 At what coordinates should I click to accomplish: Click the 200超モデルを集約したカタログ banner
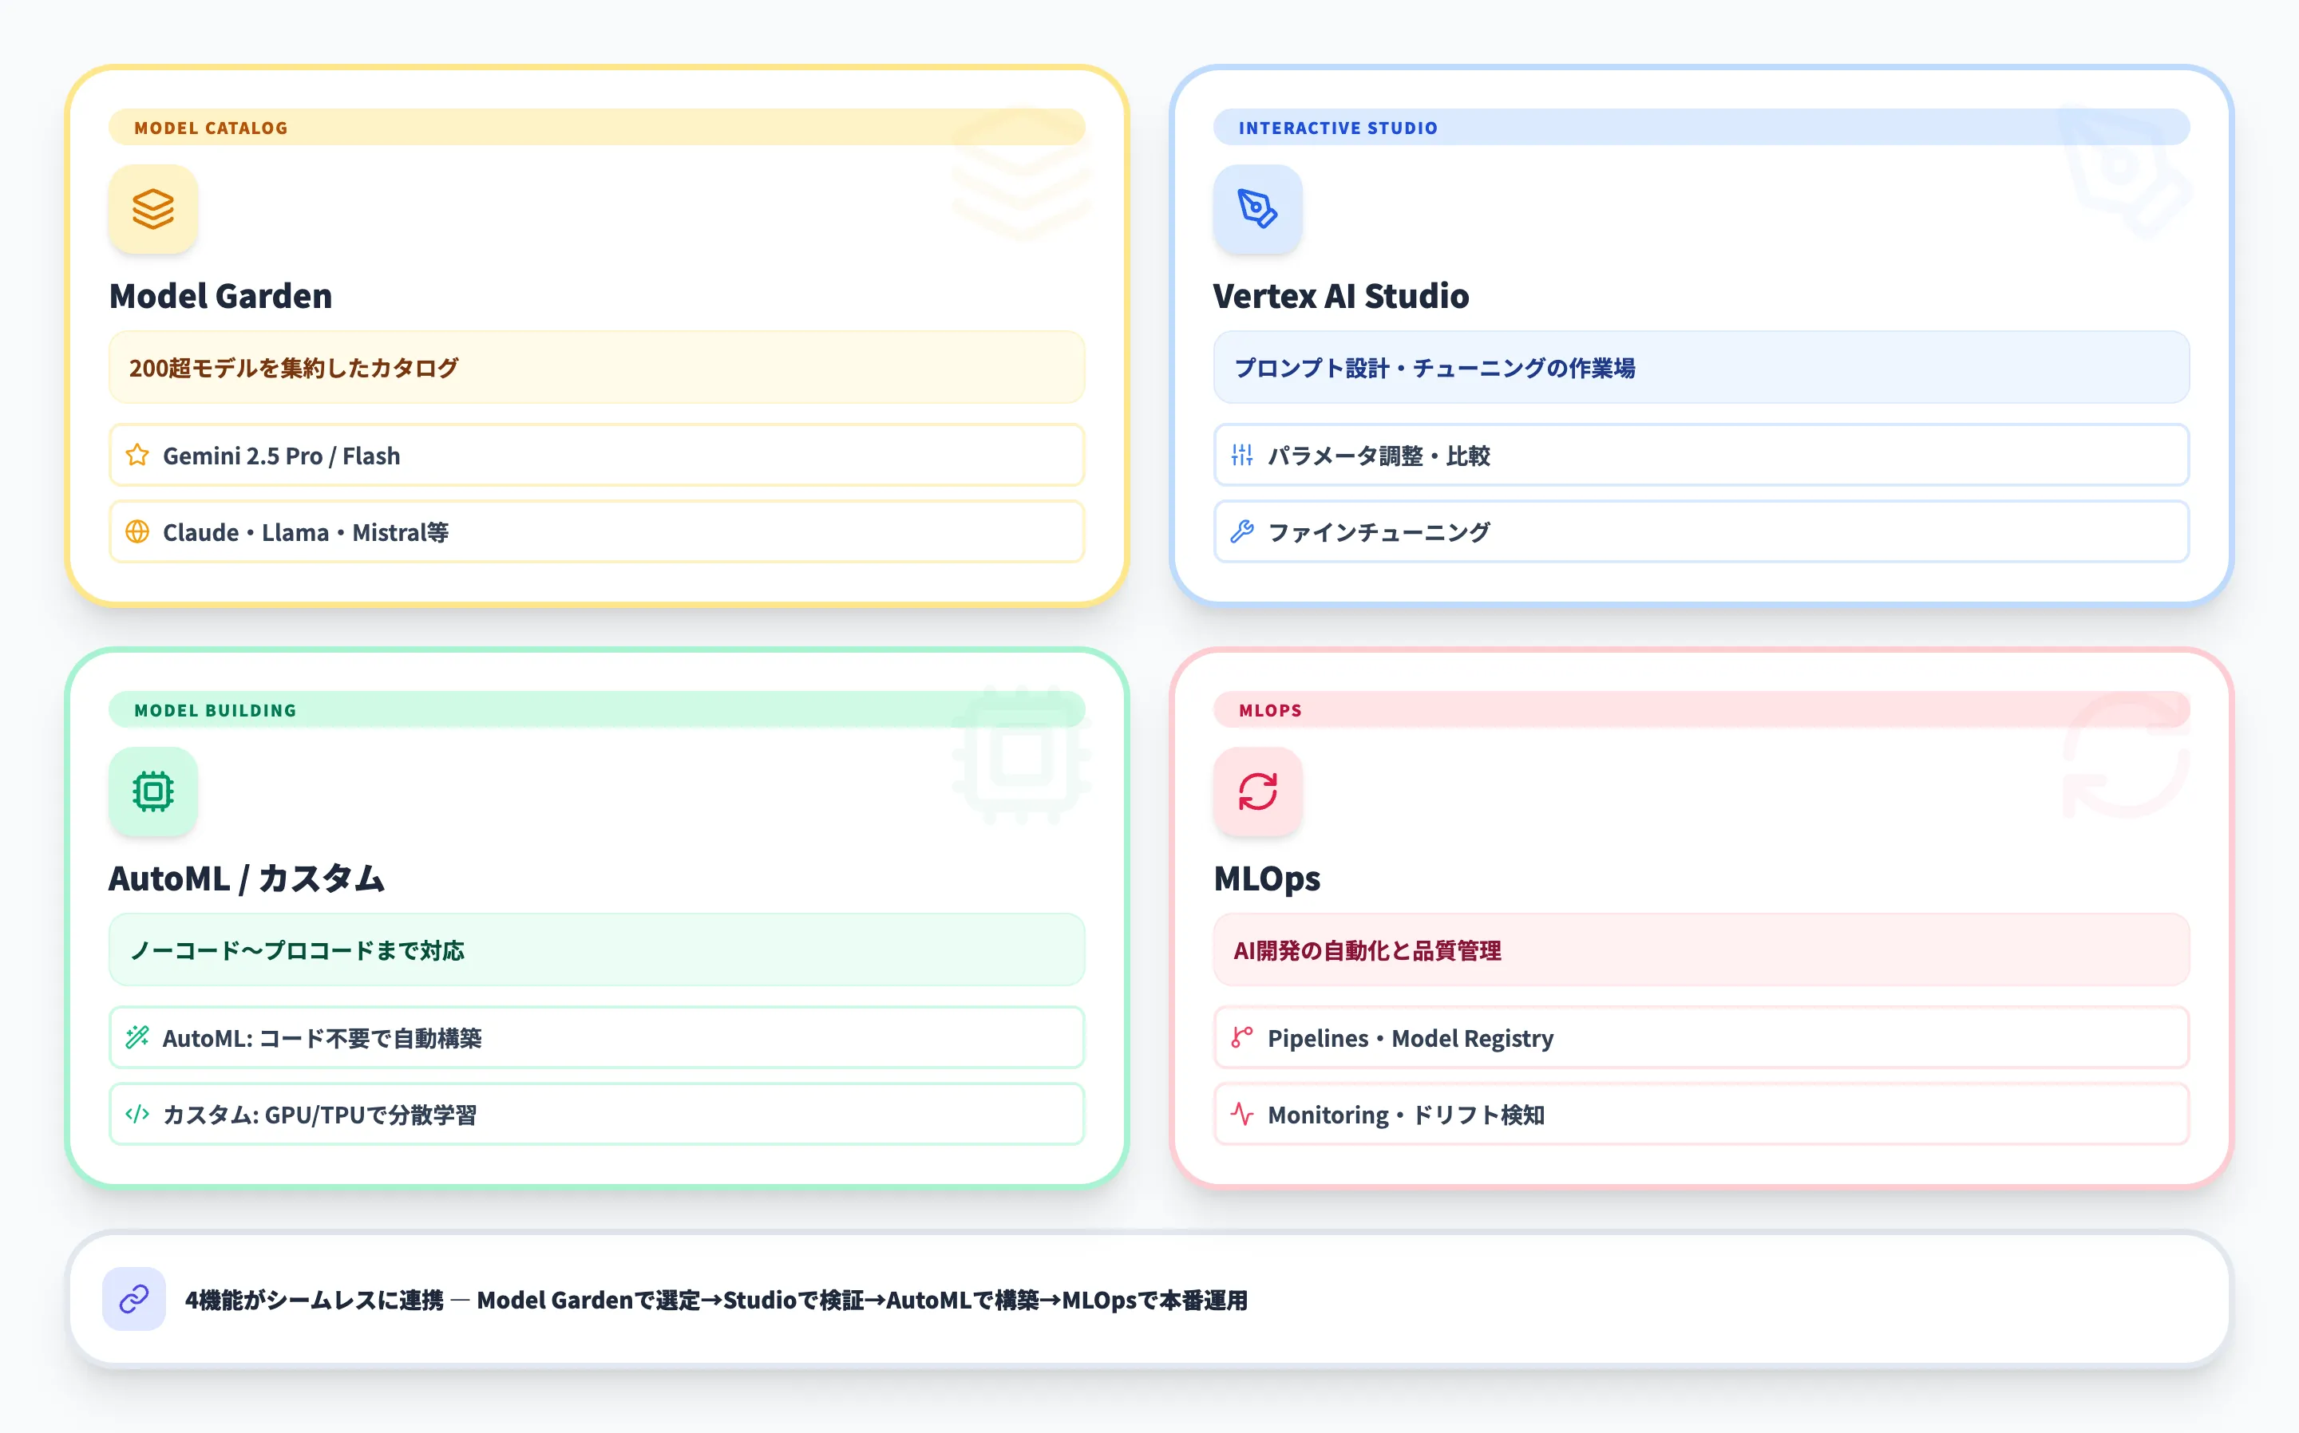tap(596, 368)
